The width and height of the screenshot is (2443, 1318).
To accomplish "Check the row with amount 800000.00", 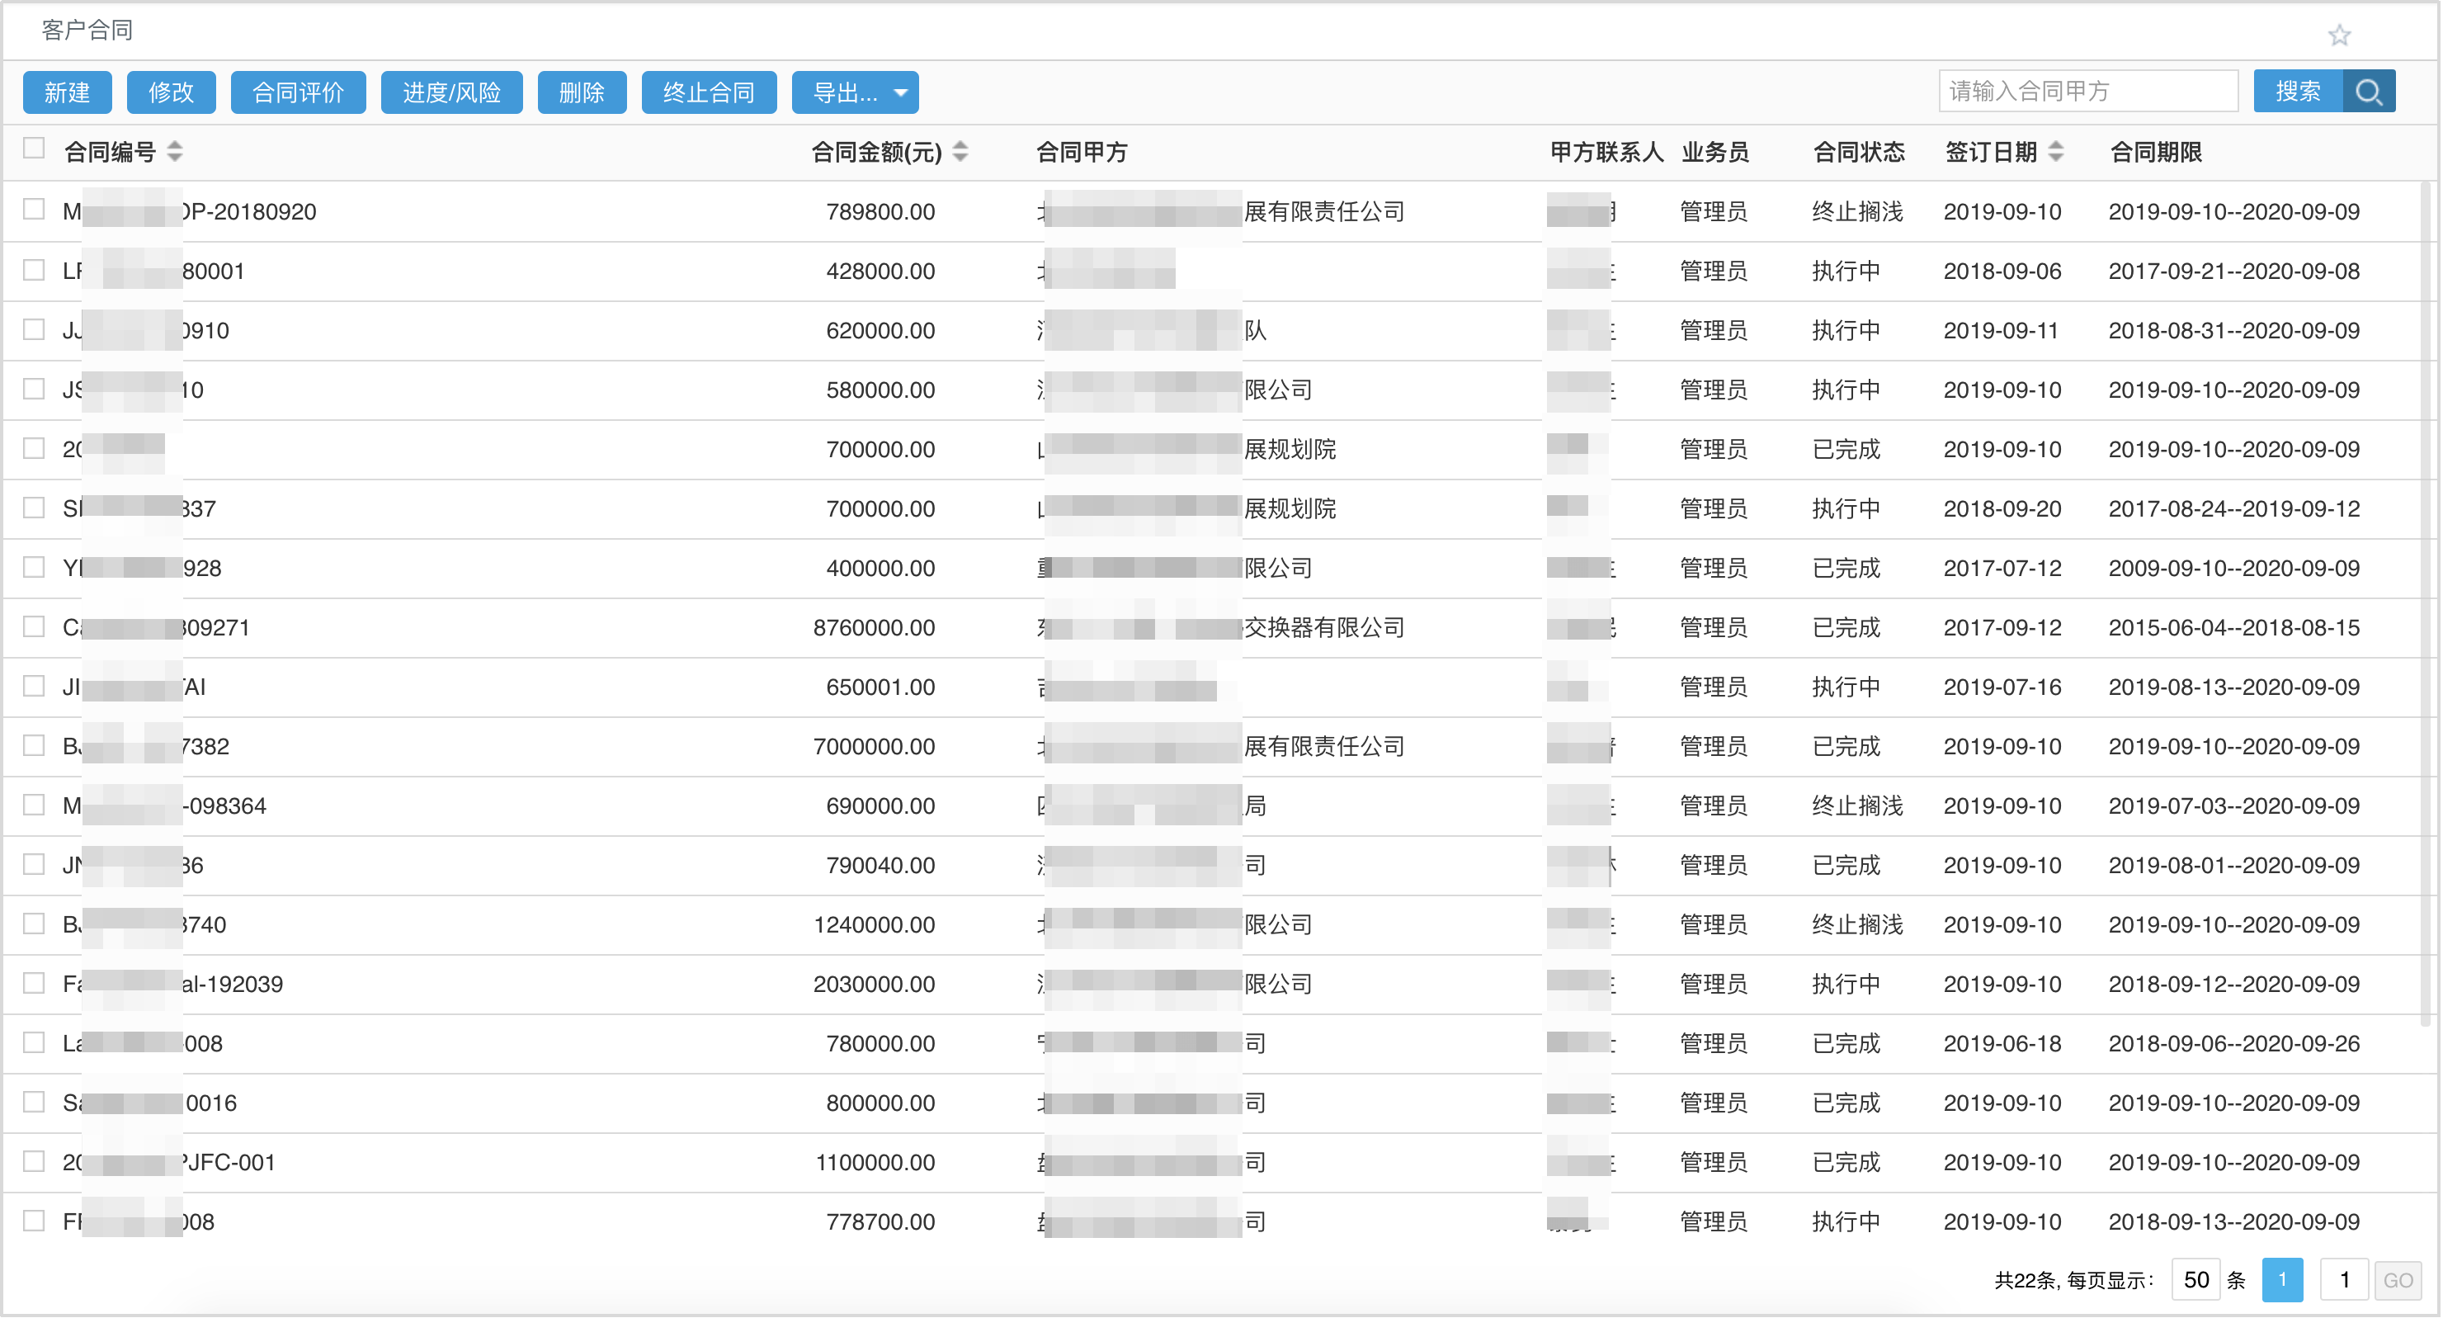I will [x=34, y=1102].
